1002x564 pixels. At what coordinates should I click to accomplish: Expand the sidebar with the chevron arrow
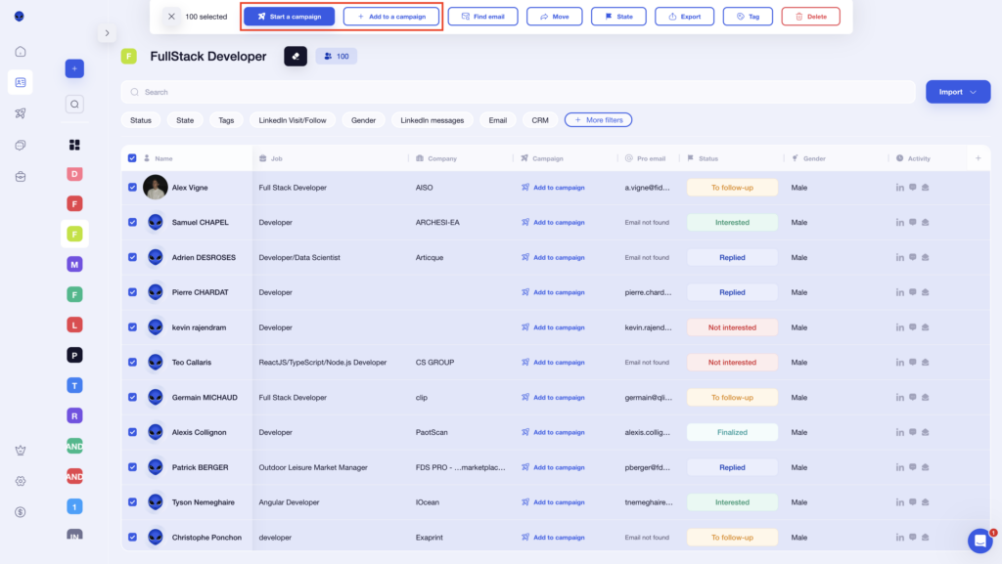(107, 32)
